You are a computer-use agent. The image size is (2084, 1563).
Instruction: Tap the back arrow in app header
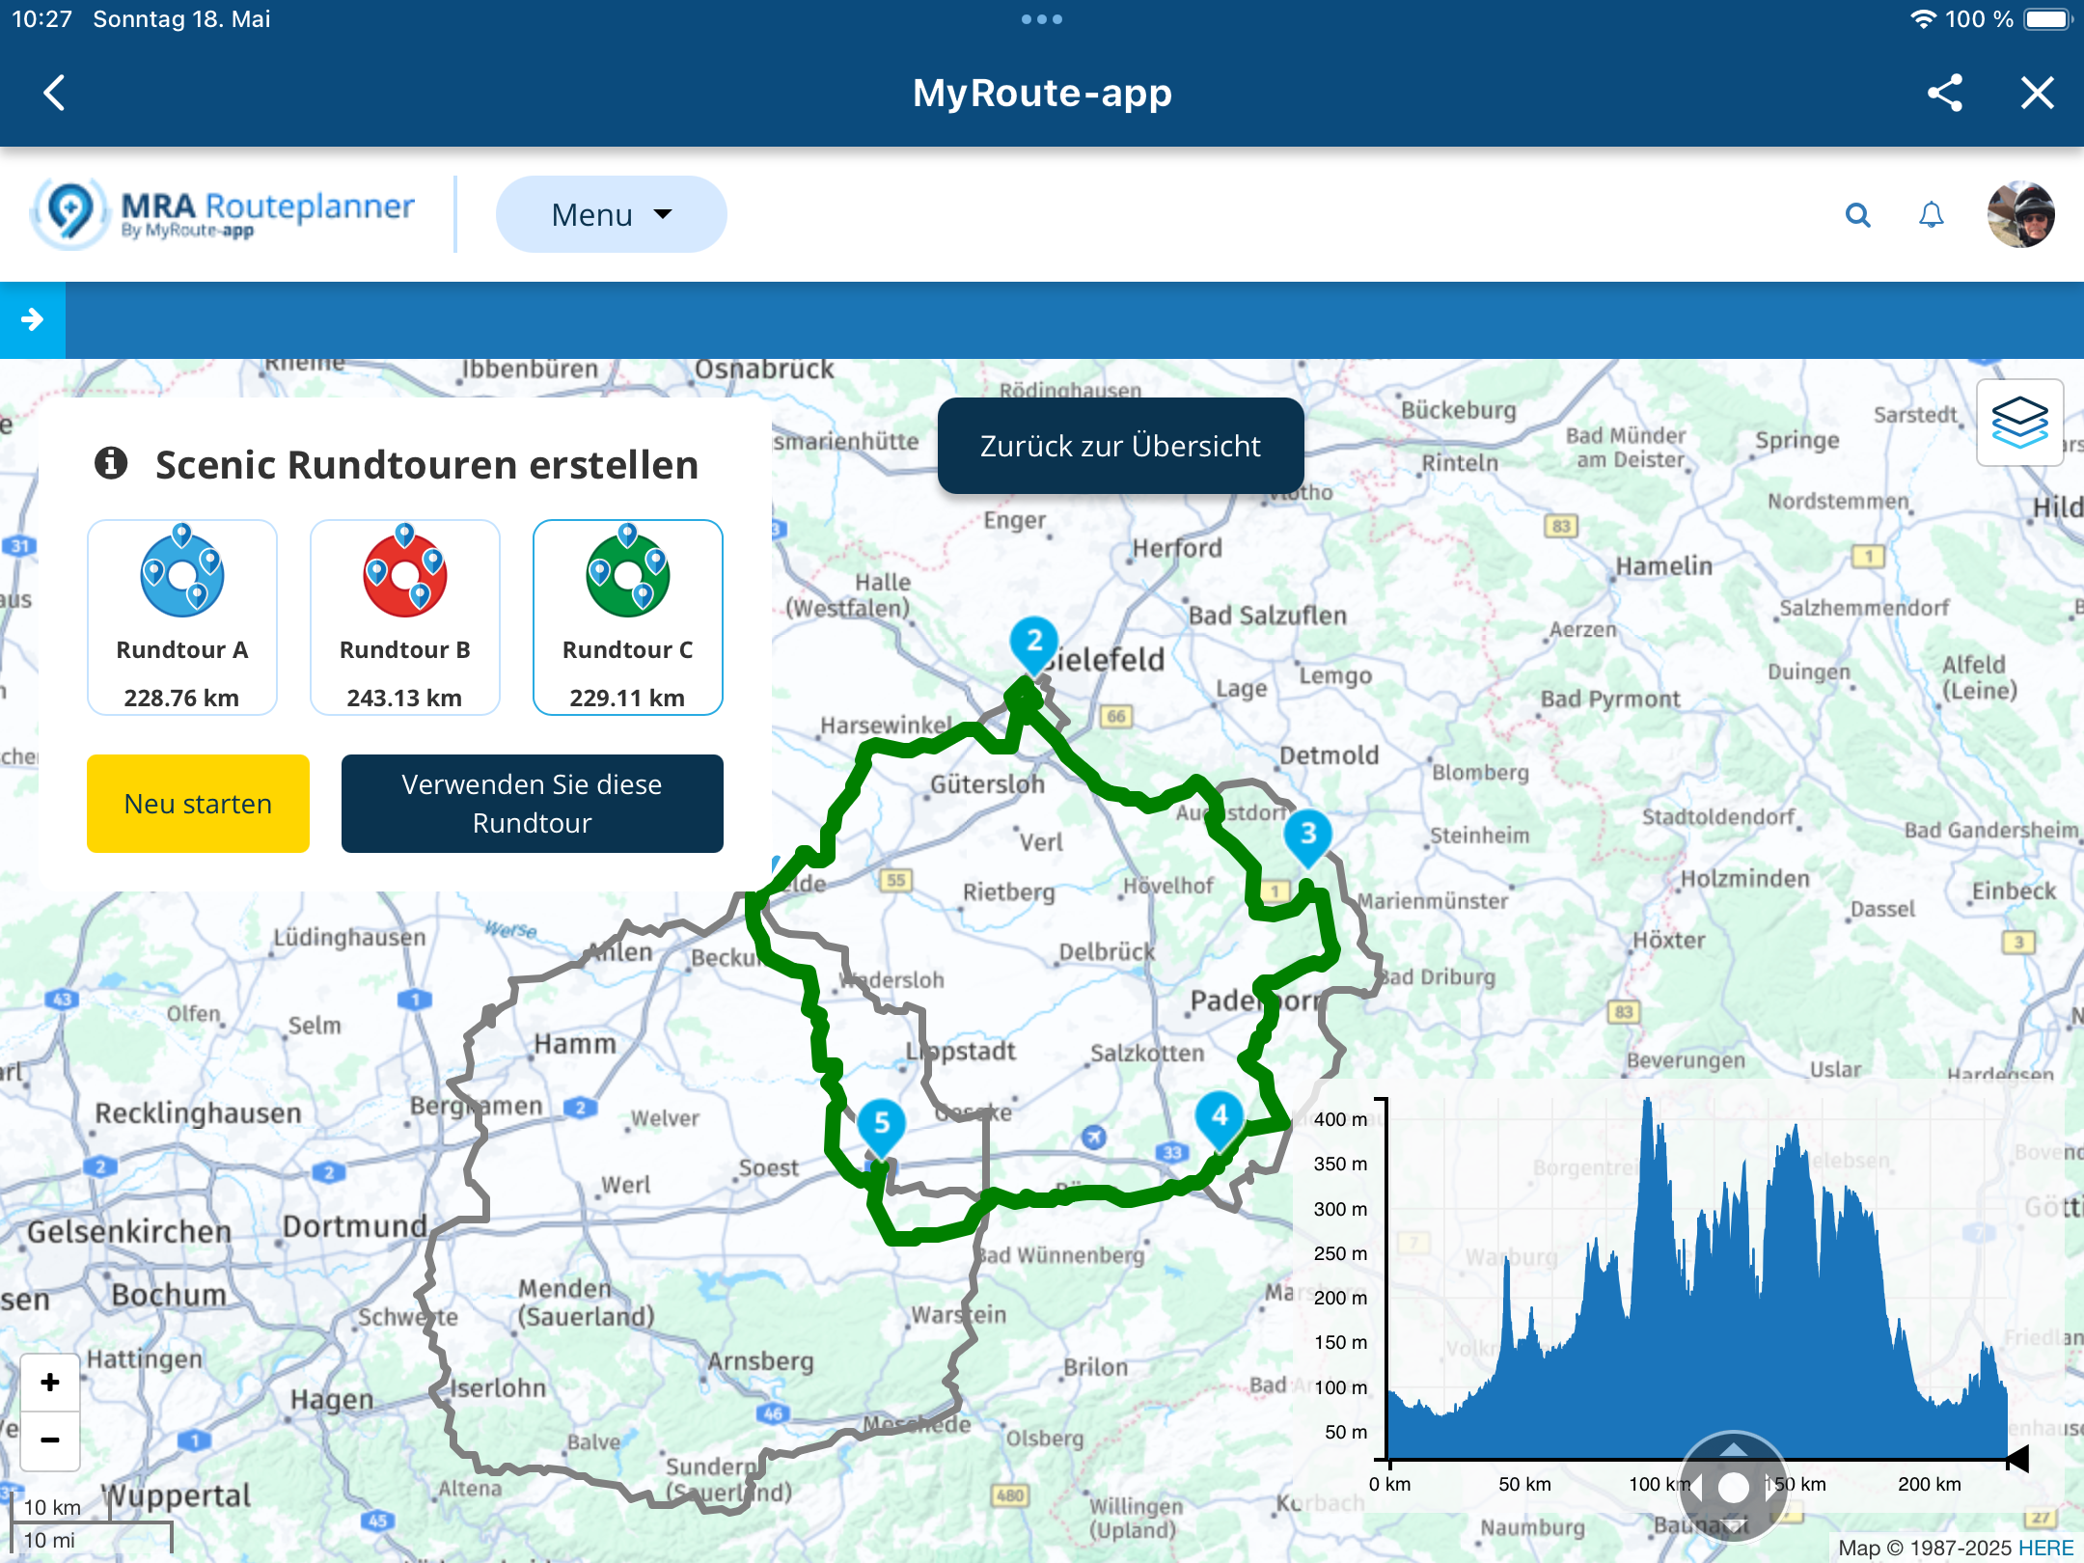point(55,94)
